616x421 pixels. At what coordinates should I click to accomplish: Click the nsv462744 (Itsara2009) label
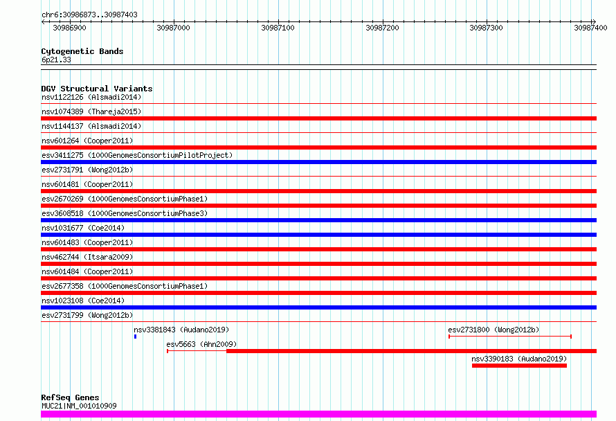pos(87,257)
